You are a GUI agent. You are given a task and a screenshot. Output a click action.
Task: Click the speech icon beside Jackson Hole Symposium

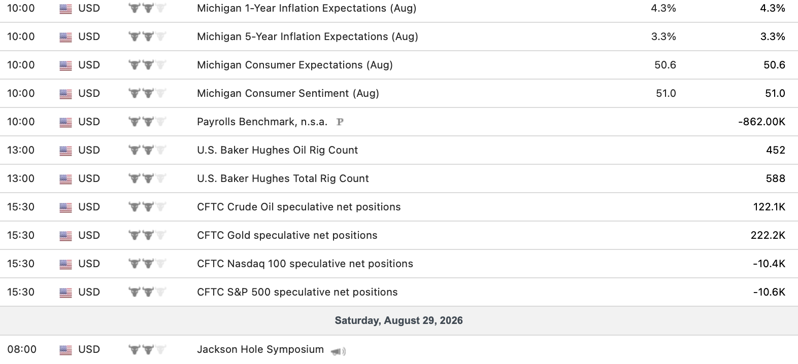coord(338,351)
